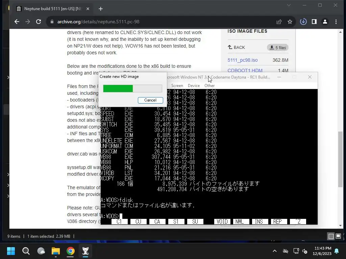Switch to Google Chrome on taskbar
This screenshot has width=346, height=259.
pos(71,251)
